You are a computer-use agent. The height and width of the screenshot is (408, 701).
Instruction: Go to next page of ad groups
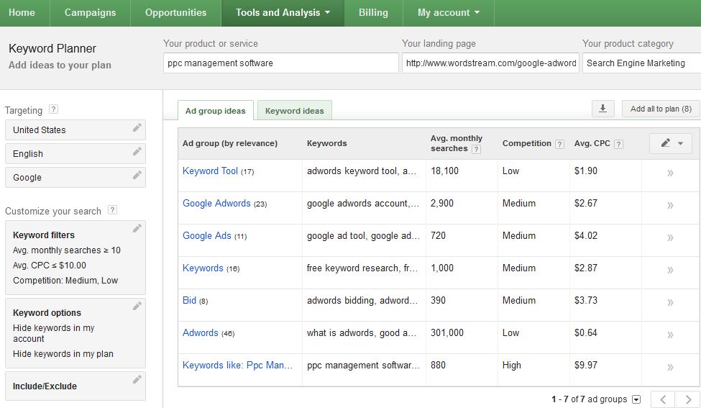click(688, 399)
